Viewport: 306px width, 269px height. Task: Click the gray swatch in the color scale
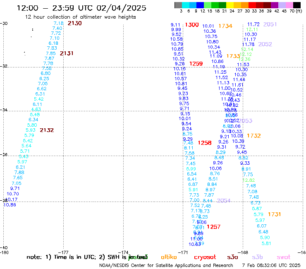178,5
